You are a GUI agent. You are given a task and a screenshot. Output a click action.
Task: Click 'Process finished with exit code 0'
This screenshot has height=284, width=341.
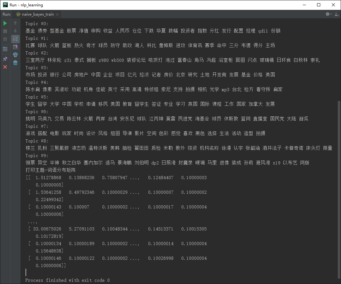coord(67,280)
